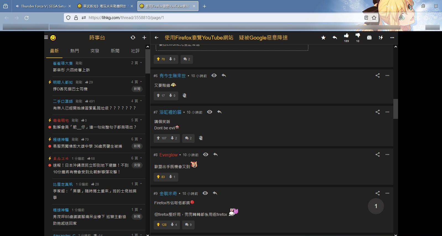Click the lightning sort icon in header

(381, 38)
